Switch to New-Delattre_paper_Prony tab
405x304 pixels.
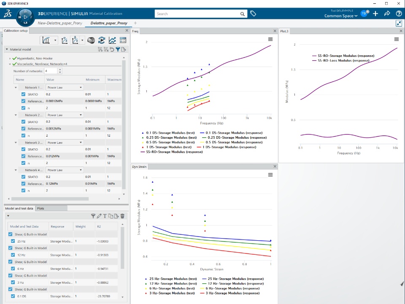(x=60, y=23)
